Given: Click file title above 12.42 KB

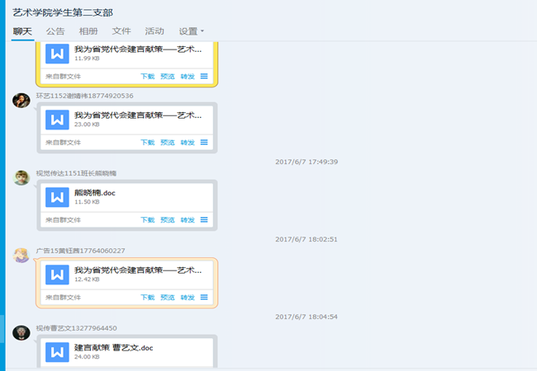Looking at the screenshot, I should click(x=138, y=270).
